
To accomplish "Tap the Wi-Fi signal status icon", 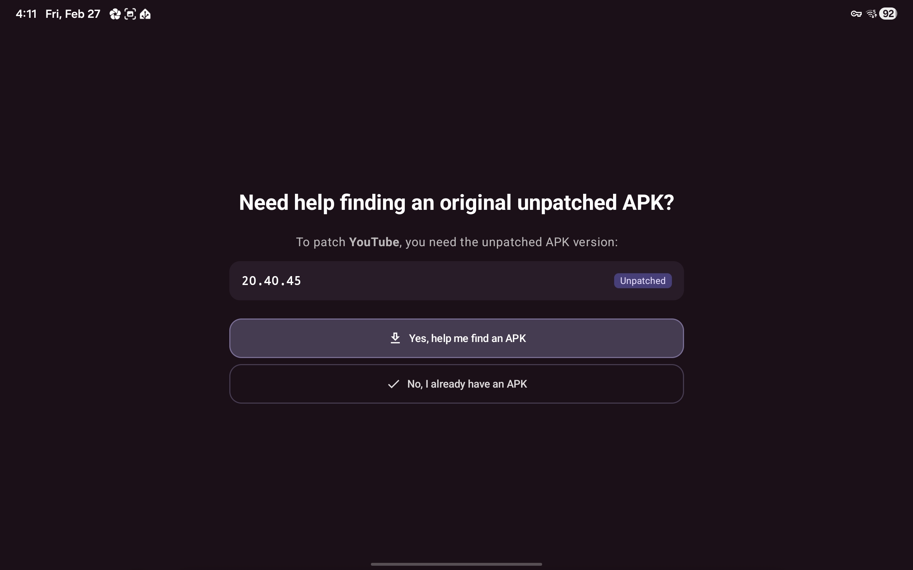I will (x=870, y=14).
